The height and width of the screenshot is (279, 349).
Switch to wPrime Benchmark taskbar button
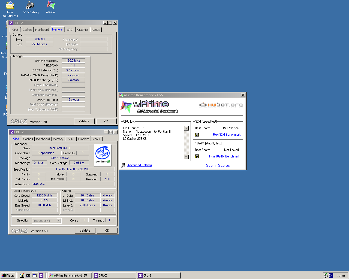[70, 275]
